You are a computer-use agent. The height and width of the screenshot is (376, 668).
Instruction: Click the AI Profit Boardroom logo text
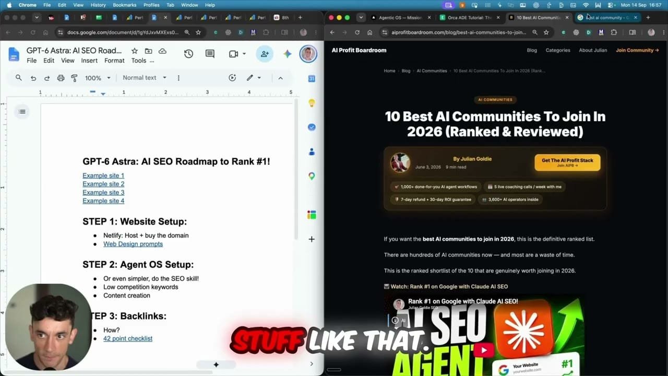coord(359,50)
